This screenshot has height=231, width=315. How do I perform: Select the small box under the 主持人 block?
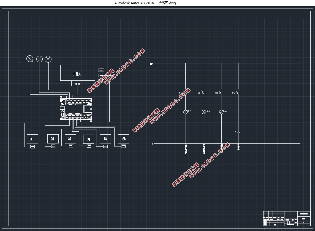pyautogui.click(x=78, y=83)
